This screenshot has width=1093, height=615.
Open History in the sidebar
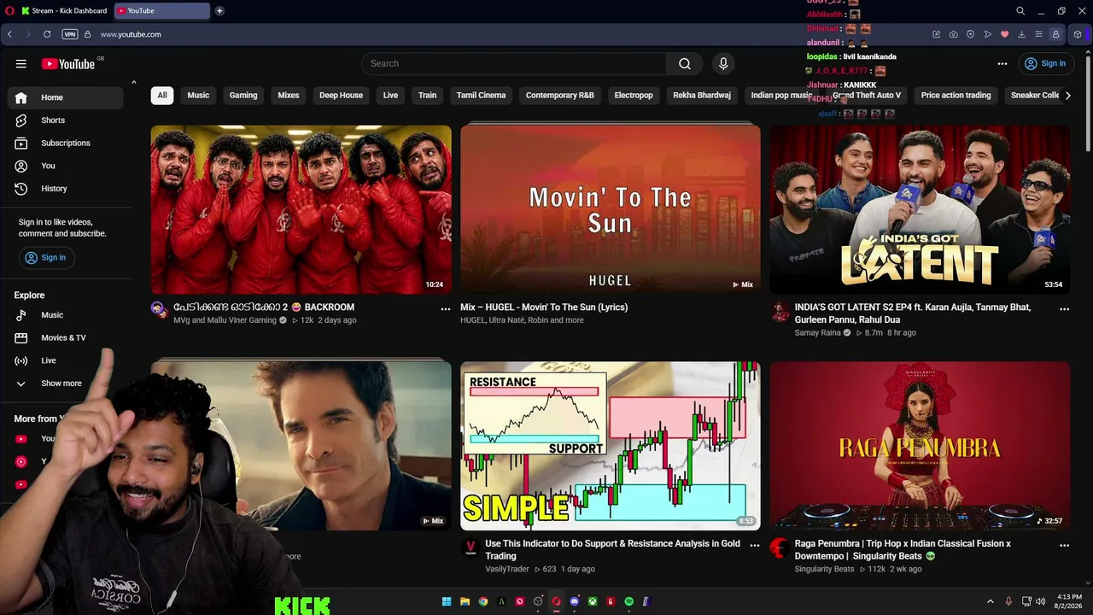(x=66, y=188)
